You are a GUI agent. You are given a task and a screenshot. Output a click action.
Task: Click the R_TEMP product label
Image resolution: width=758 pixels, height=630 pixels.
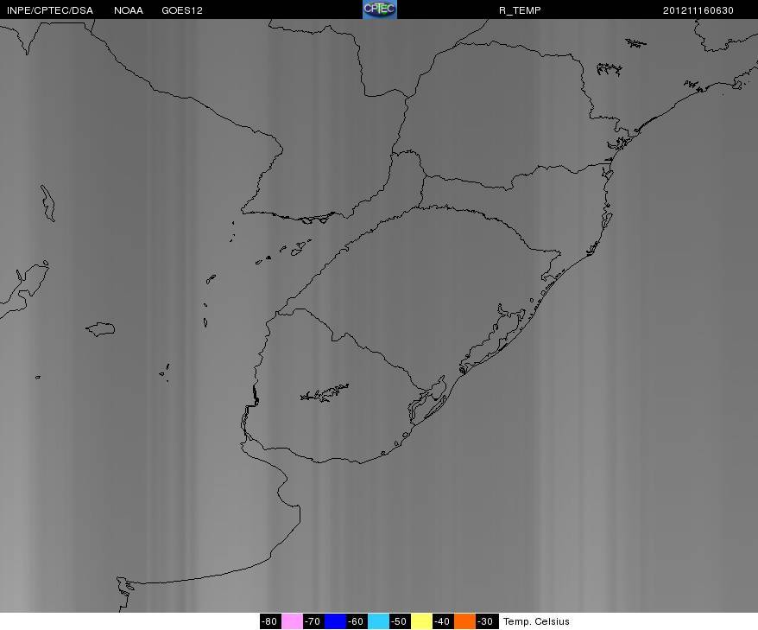tap(520, 10)
